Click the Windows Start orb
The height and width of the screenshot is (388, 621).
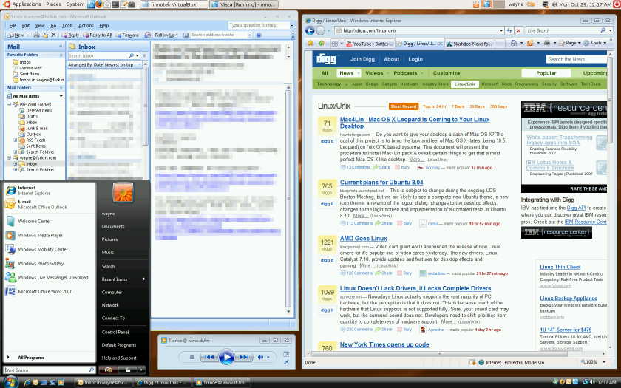pyautogui.click(x=10, y=382)
